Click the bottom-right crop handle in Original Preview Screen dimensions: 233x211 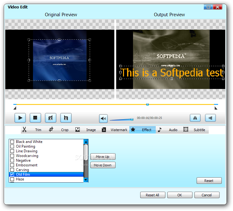pyautogui.click(x=90, y=81)
